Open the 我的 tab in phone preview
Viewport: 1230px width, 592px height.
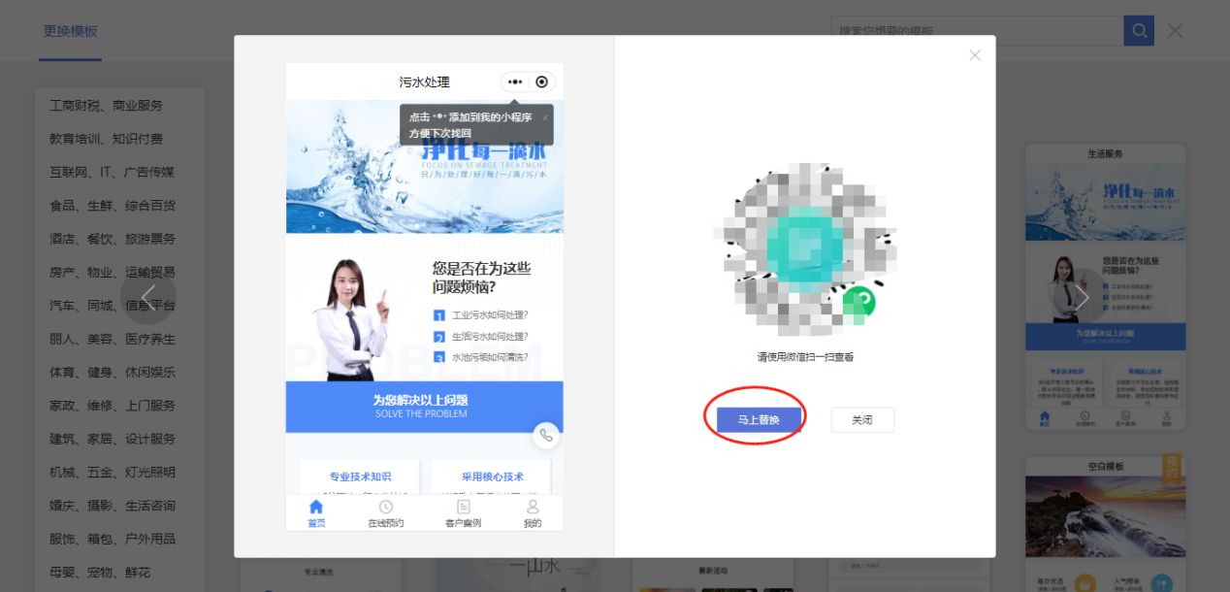[x=533, y=514]
